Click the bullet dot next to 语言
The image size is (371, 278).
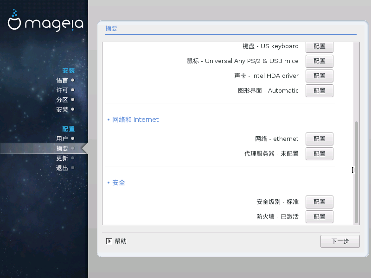73,80
